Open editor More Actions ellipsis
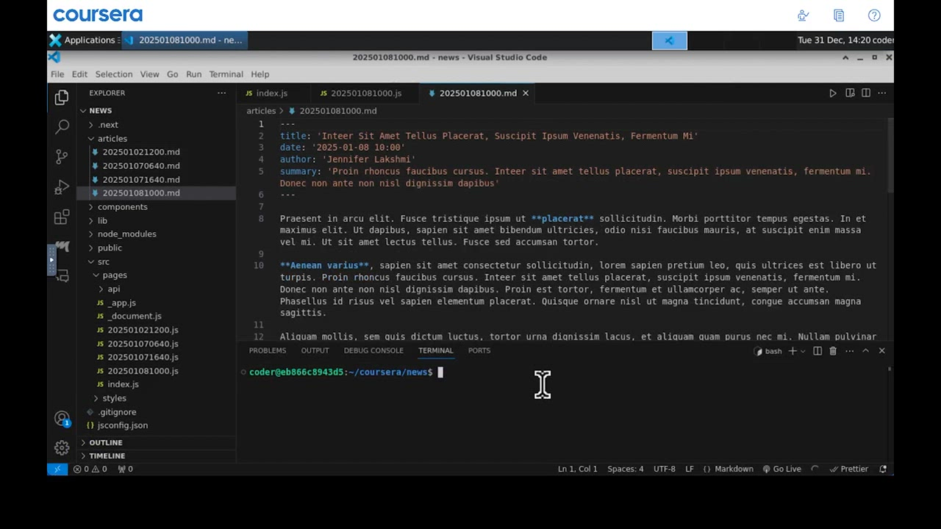The height and width of the screenshot is (529, 941). [882, 93]
